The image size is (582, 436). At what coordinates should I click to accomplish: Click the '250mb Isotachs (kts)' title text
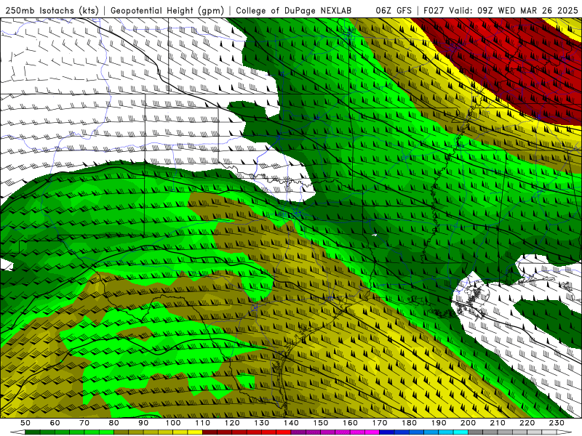(x=52, y=11)
